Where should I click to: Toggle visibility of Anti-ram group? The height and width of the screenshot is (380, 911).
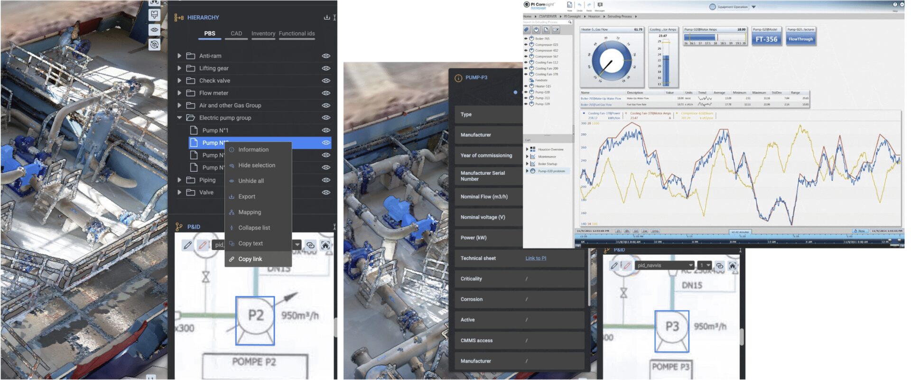pyautogui.click(x=326, y=56)
